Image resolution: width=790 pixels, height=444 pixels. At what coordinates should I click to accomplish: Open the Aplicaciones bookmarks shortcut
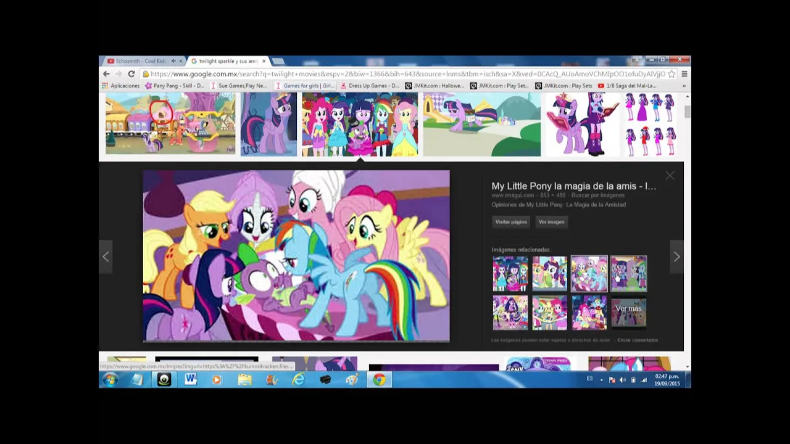(121, 86)
